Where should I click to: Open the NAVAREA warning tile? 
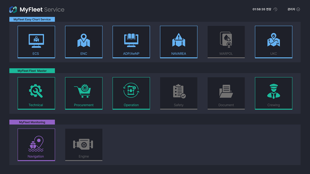(x=178, y=42)
